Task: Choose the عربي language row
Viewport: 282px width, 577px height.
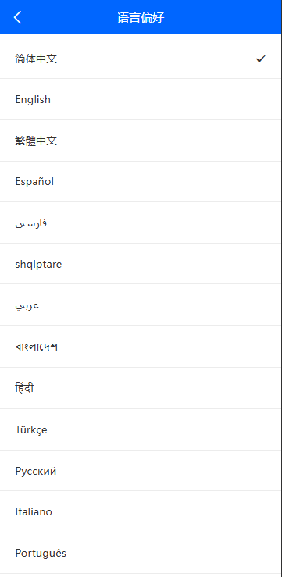Action: (x=141, y=305)
